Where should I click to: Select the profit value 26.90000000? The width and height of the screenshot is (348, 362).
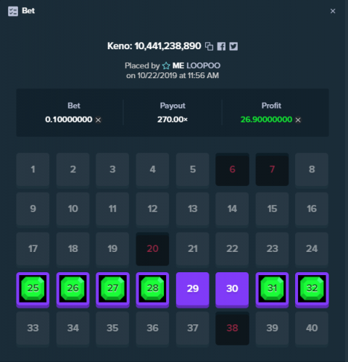pos(266,119)
